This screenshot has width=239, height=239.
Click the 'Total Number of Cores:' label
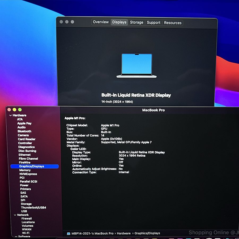pyautogui.click(x=83, y=135)
